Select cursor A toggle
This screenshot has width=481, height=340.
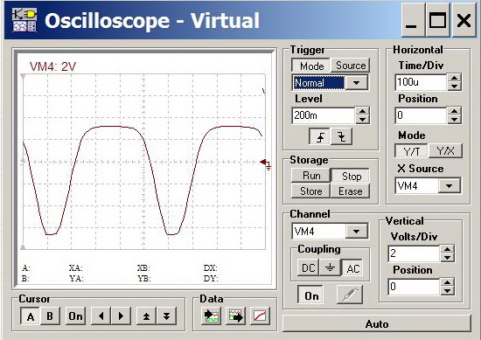pyautogui.click(x=30, y=316)
